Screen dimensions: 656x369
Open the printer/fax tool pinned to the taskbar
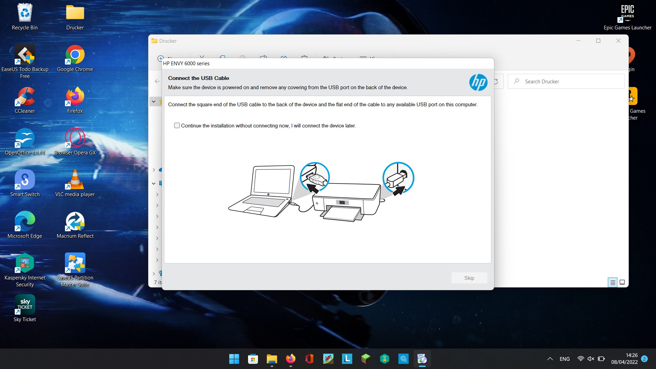coord(404,359)
